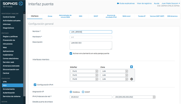
Task: Toggle Activar enrutamiento en esta pareja puente
Action: pyautogui.click(x=71, y=54)
